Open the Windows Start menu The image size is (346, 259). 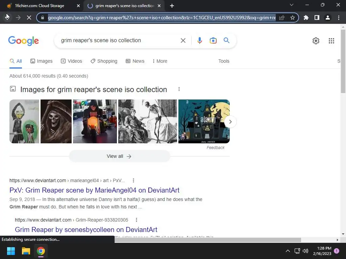coord(11,251)
